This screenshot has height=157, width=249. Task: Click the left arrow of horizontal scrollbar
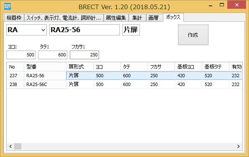[x=10, y=147]
